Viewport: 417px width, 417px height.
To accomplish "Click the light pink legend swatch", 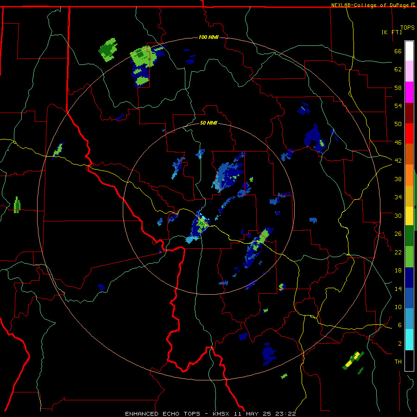I will point(409,71).
